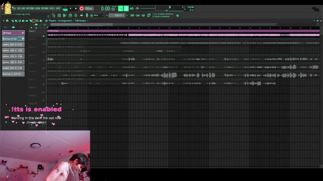Show patterns picker filter icon
This screenshot has height=181, width=323.
tap(5, 27)
